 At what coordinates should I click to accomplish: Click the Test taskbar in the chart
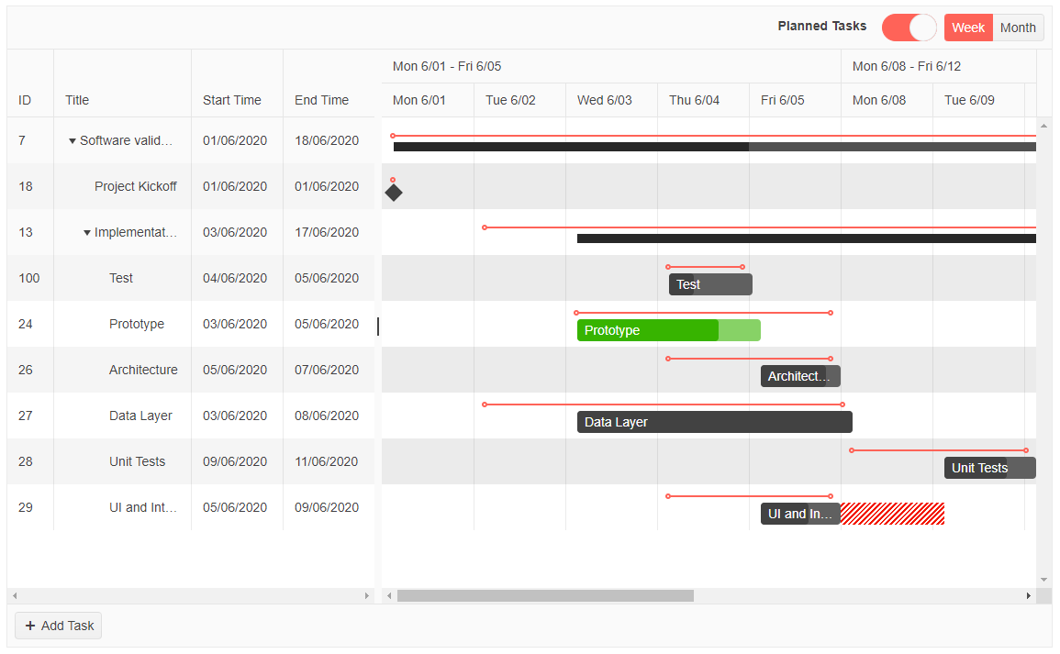pyautogui.click(x=709, y=284)
